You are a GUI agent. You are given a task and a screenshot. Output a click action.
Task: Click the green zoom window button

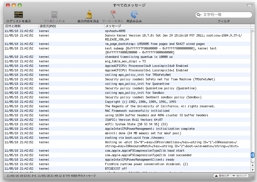point(20,5)
